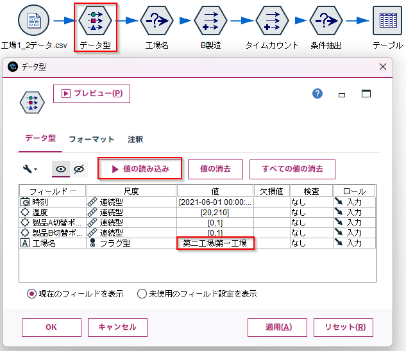
Task: Select the データ型 type node on canvas
Action: click(96, 20)
